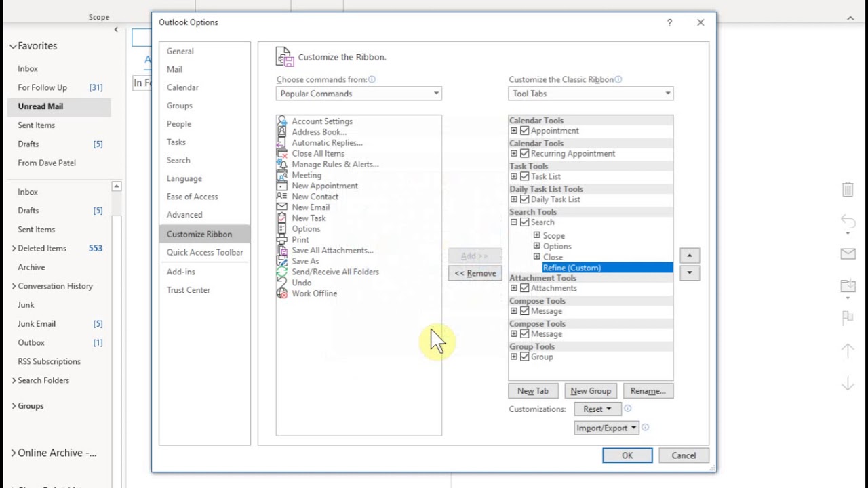Click the Address Book command icon
The image size is (868, 488).
point(282,131)
